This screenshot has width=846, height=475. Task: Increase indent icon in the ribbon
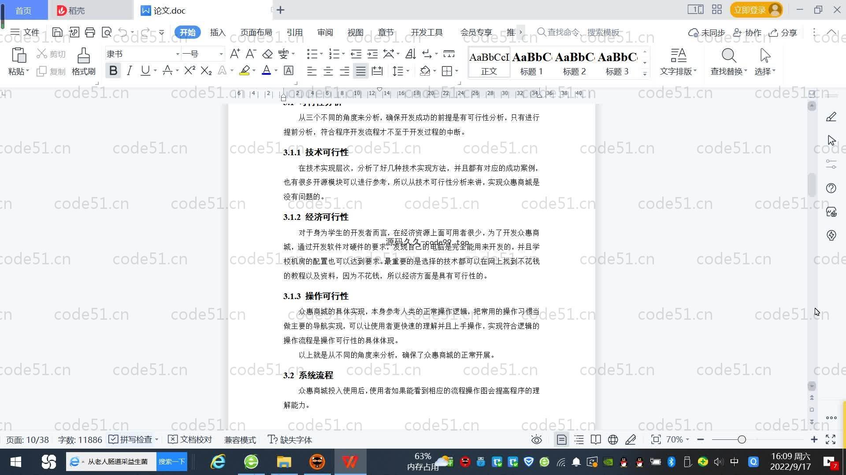(x=372, y=54)
